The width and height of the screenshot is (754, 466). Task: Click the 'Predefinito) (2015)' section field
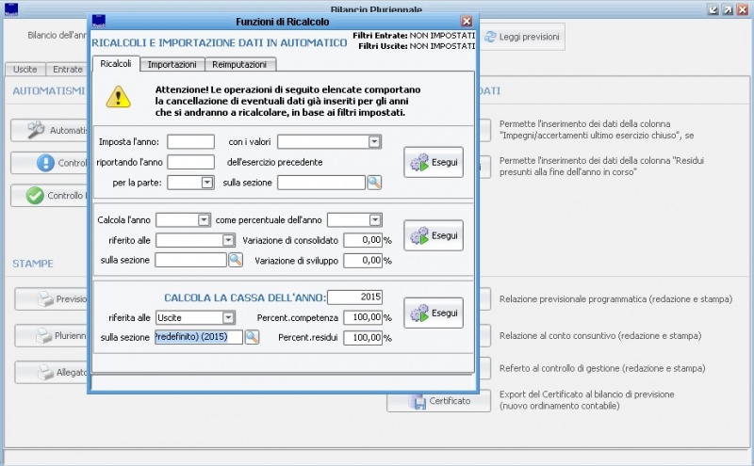(x=199, y=337)
